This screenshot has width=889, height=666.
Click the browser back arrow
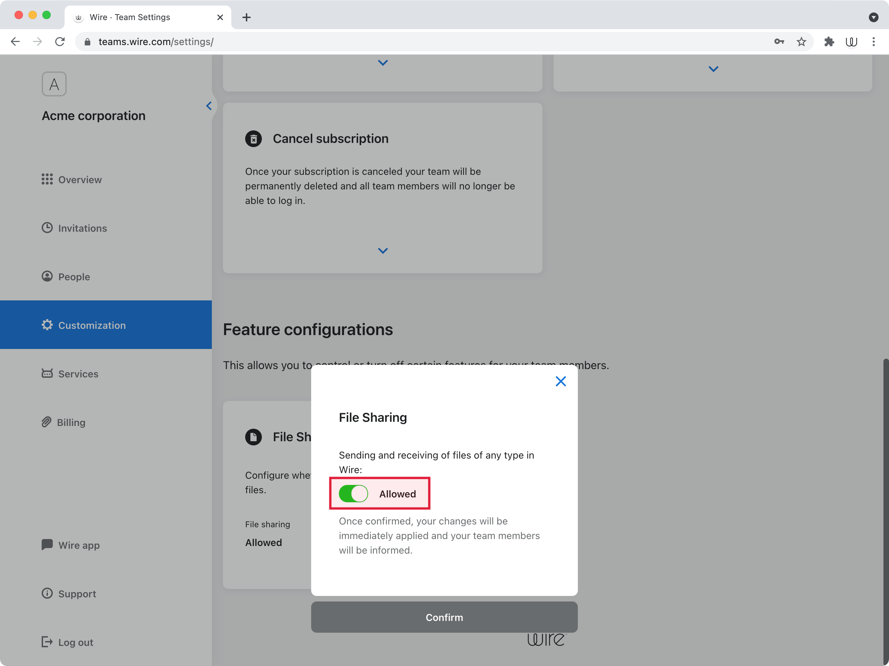tap(15, 41)
